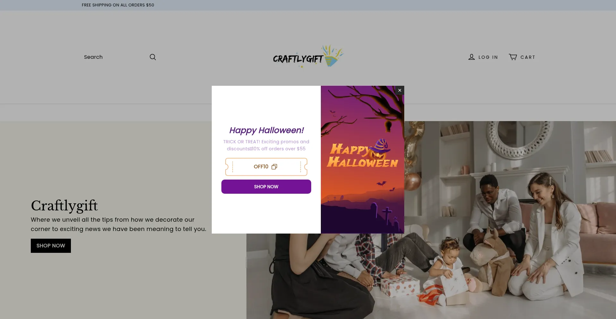
Task: Click the Happy Halloween popup heading
Action: [x=266, y=130]
